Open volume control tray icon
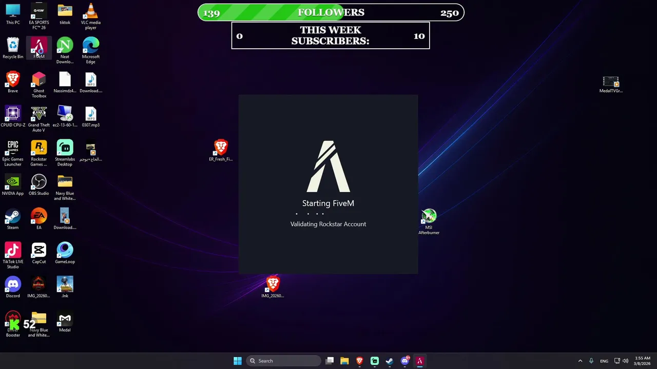 [625, 361]
